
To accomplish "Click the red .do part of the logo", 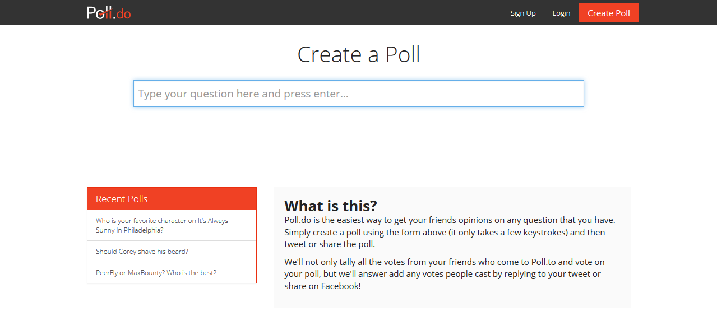I will [123, 13].
